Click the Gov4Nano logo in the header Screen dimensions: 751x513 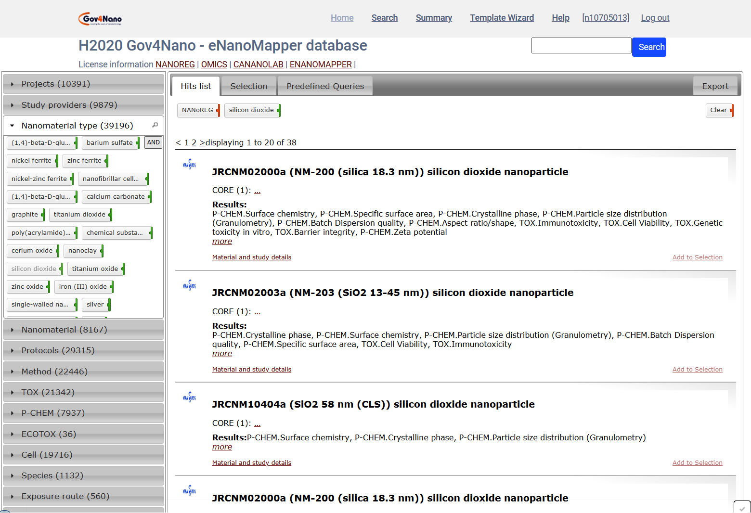(x=100, y=19)
